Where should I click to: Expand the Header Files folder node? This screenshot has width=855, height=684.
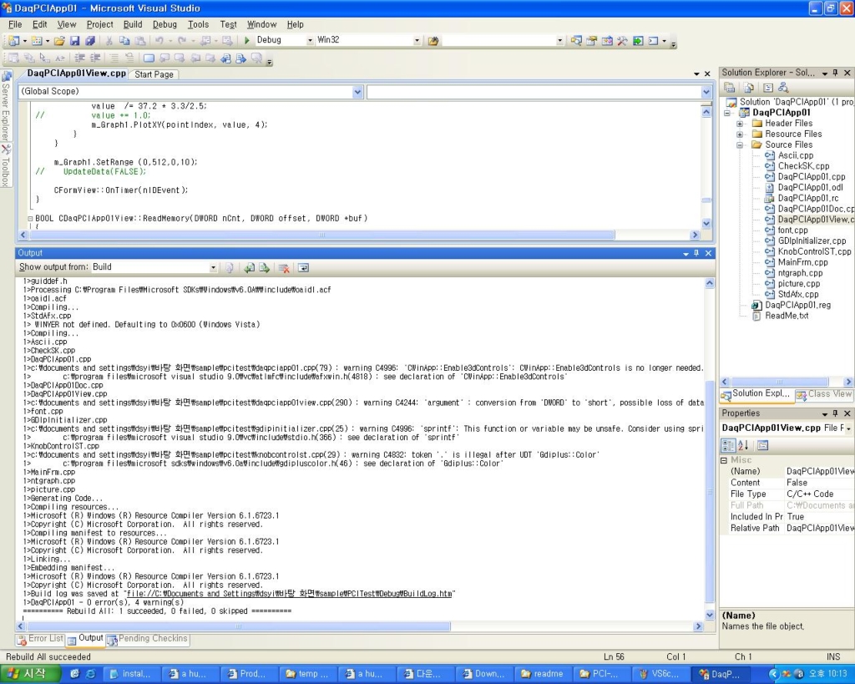pos(740,124)
